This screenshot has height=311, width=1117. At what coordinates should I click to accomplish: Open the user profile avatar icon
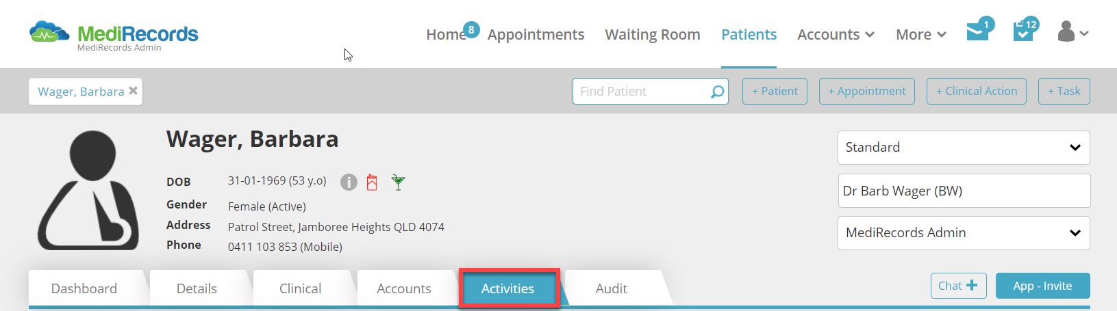pos(1066,31)
